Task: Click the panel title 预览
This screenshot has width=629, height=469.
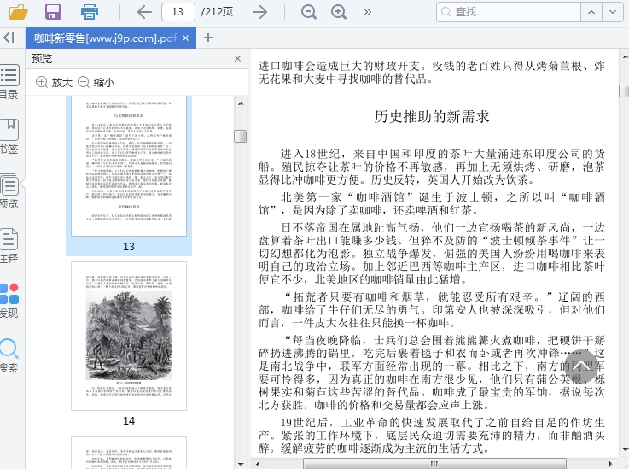Action: (42, 59)
